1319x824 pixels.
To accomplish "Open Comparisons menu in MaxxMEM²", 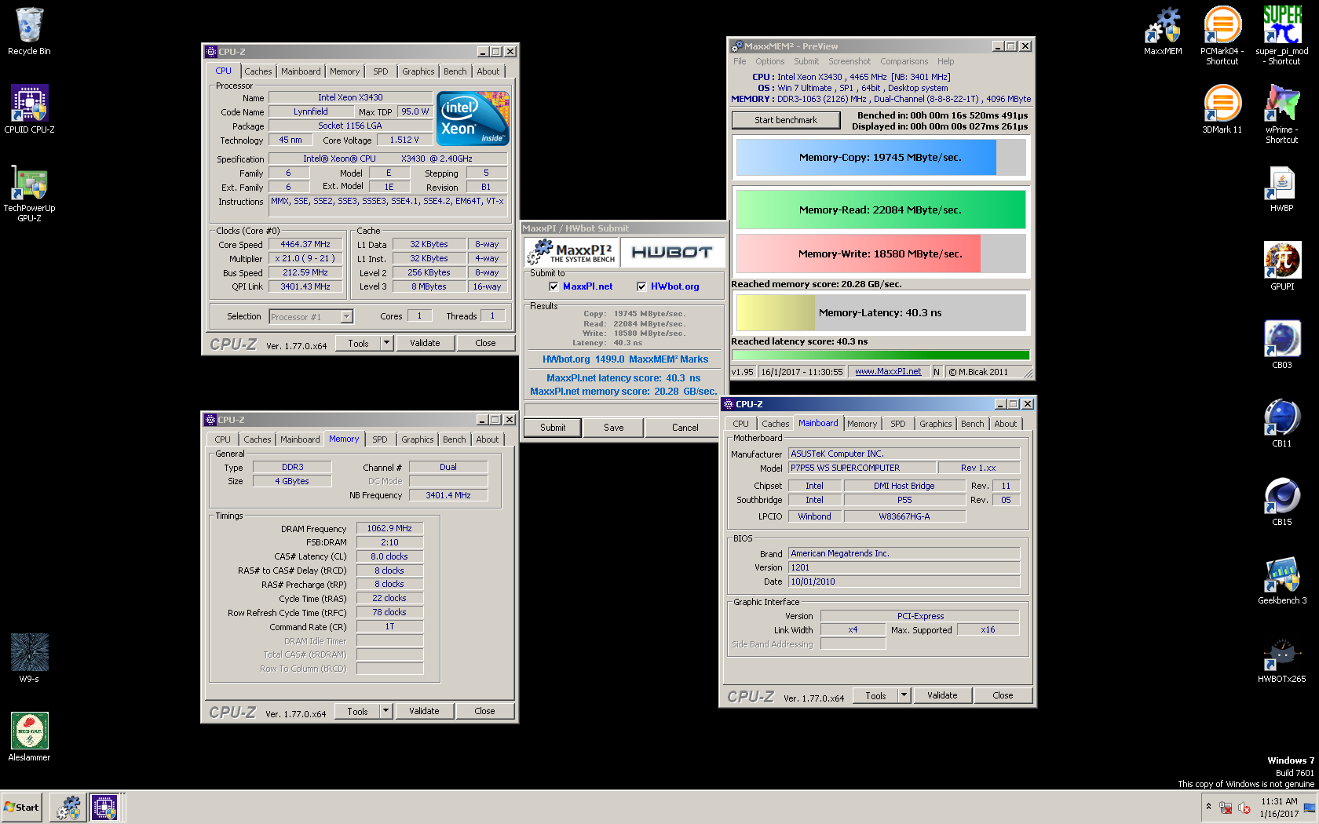I will coord(904,61).
